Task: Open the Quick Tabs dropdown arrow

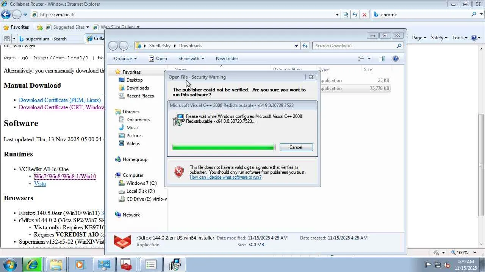Action: [14, 39]
